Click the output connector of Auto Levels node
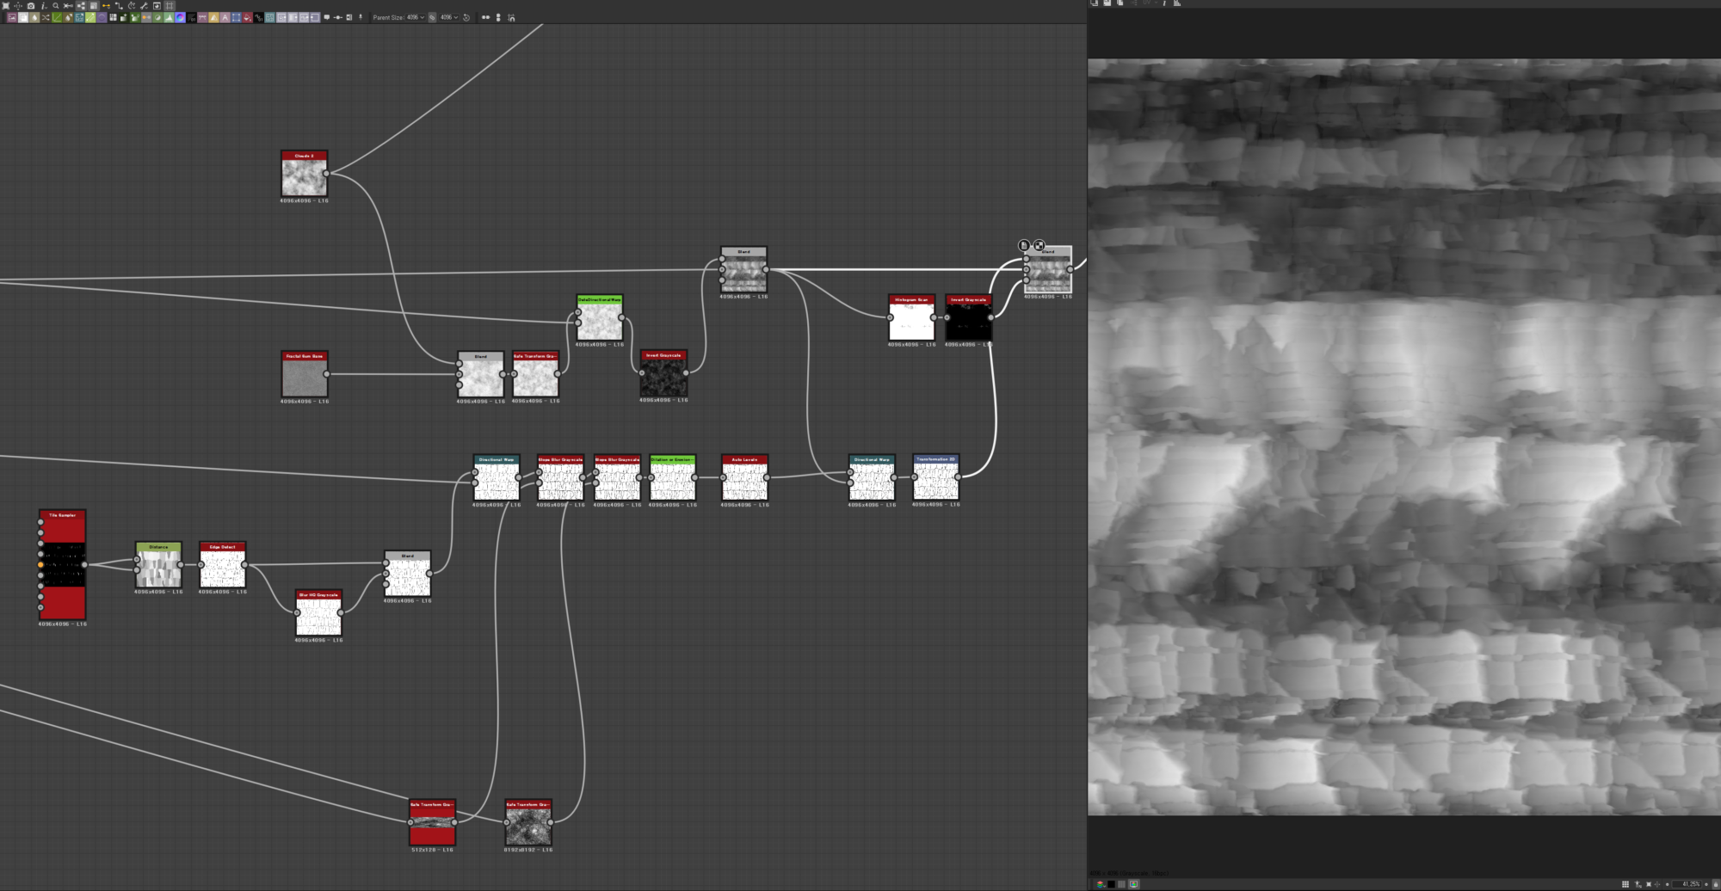 [767, 477]
